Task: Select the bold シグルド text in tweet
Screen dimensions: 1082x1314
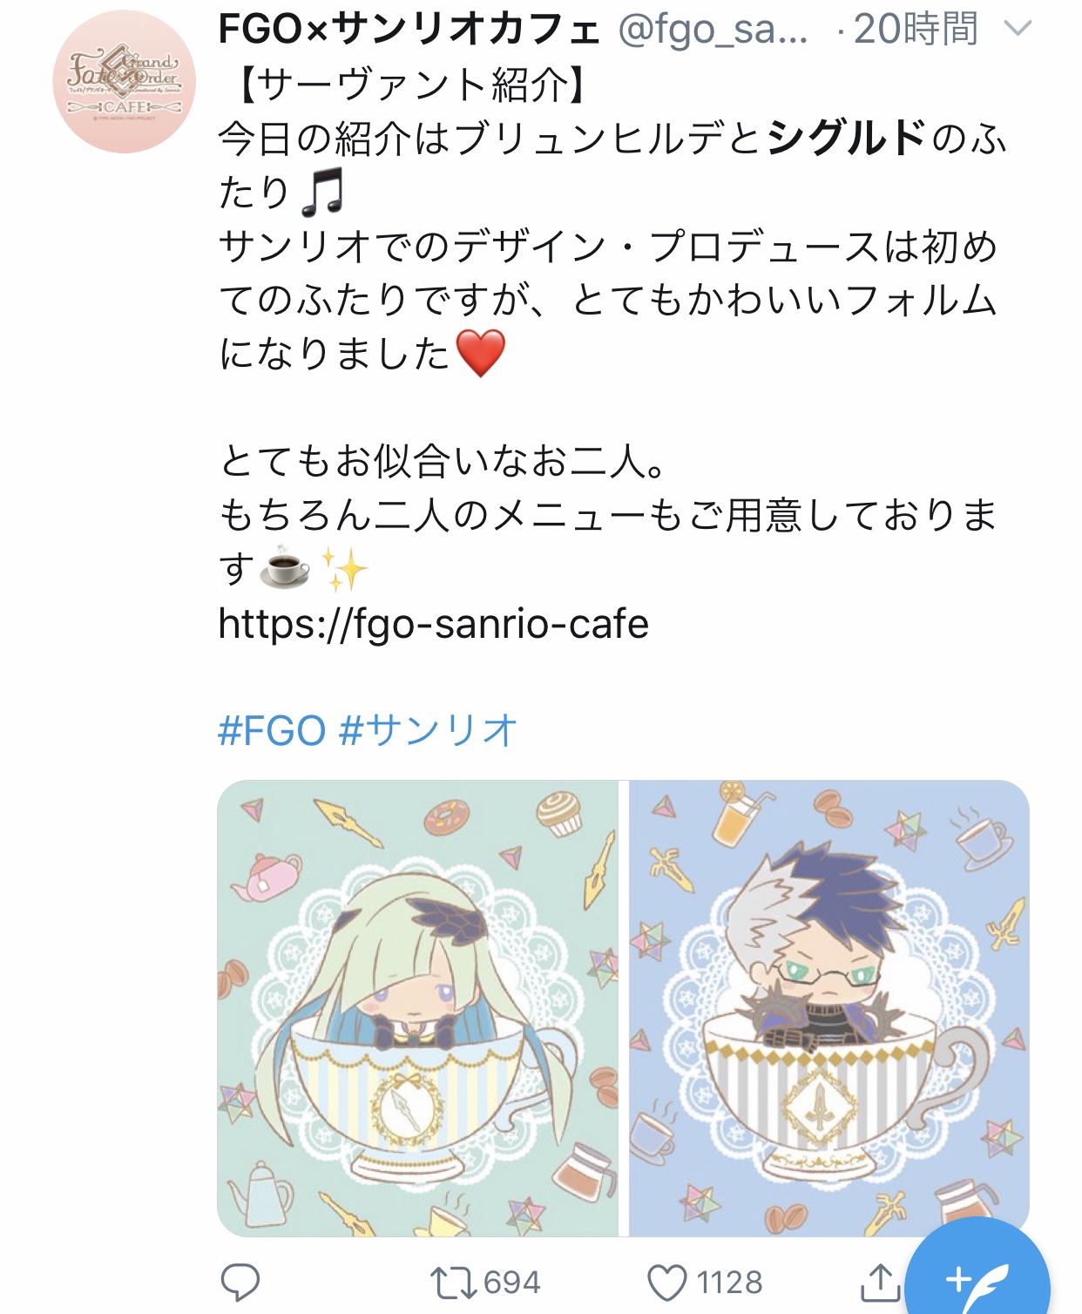Action: [x=847, y=138]
